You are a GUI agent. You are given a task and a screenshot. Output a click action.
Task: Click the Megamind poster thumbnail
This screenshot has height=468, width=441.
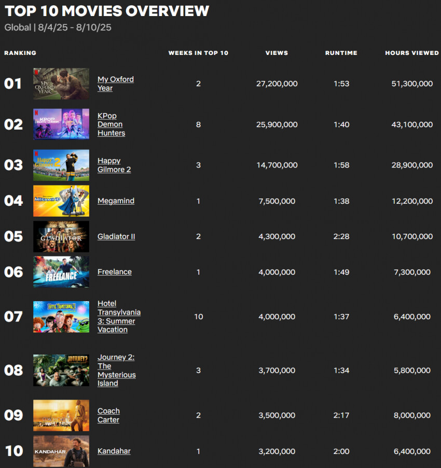[x=61, y=201]
